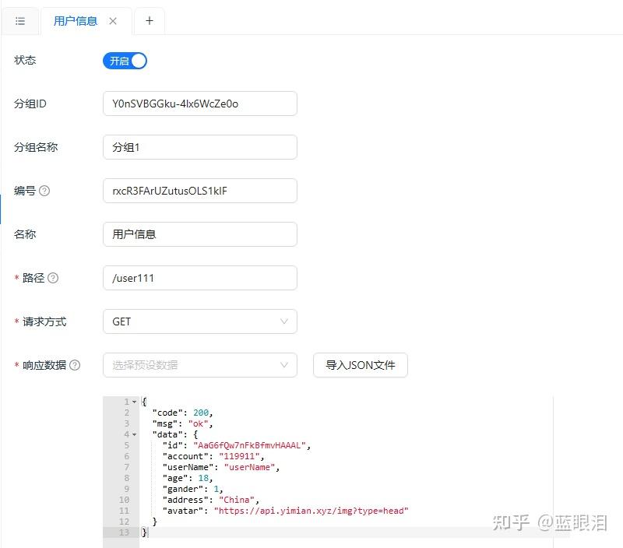This screenshot has height=548, width=623.
Task: Click line number 12 in gutter
Action: tap(124, 522)
